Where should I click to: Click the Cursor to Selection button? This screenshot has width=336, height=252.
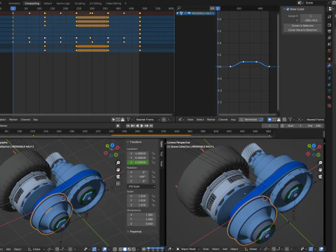click(x=302, y=25)
